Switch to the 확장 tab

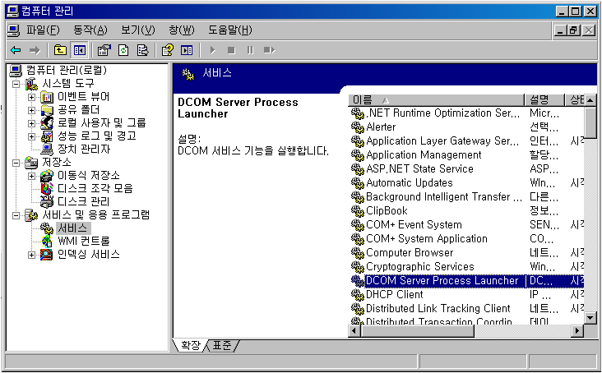point(191,345)
